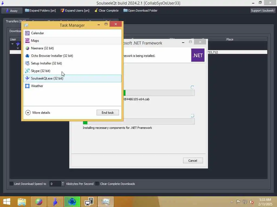Click the Skype icon in Task Manager list

coord(27,71)
